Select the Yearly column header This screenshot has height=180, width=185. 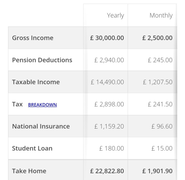tap(115, 16)
